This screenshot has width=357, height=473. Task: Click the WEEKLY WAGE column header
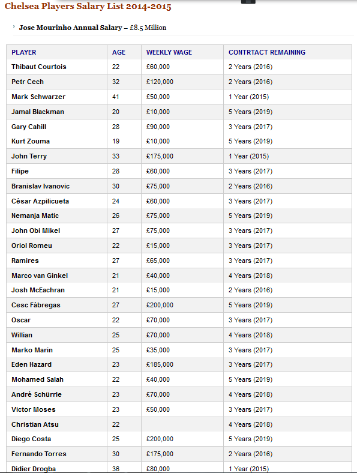[x=169, y=52]
